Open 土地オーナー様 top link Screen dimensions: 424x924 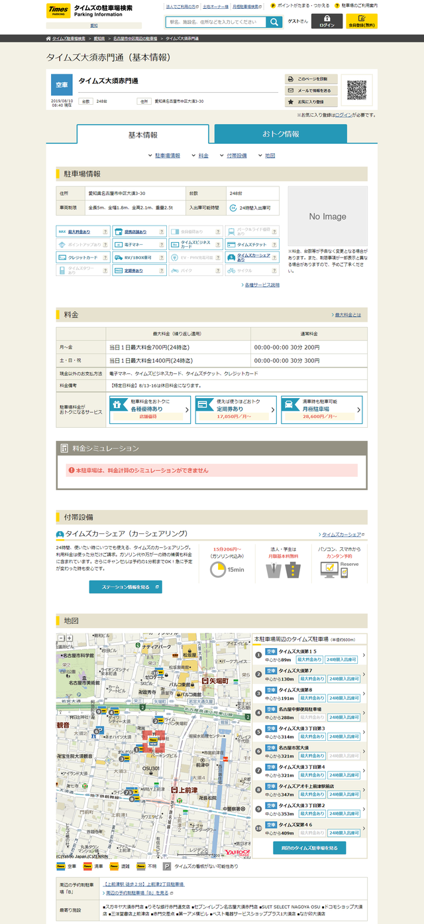(x=215, y=6)
